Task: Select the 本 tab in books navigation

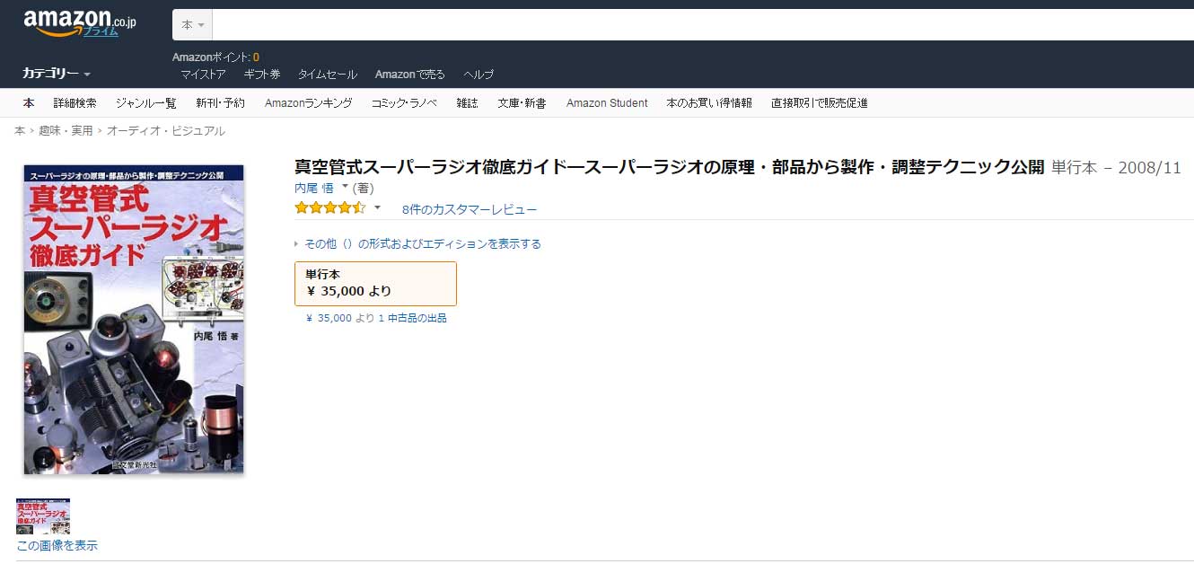Action: click(x=29, y=103)
